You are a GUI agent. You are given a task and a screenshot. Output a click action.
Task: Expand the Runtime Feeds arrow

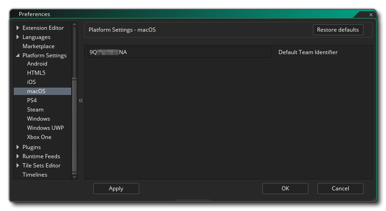coord(18,156)
